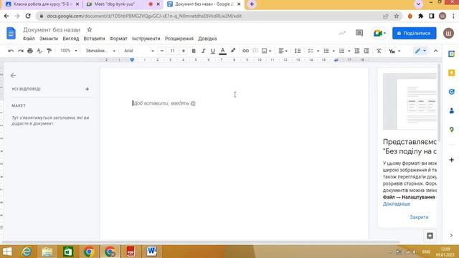
Task: Click the Windows Start button
Action: 7,252
